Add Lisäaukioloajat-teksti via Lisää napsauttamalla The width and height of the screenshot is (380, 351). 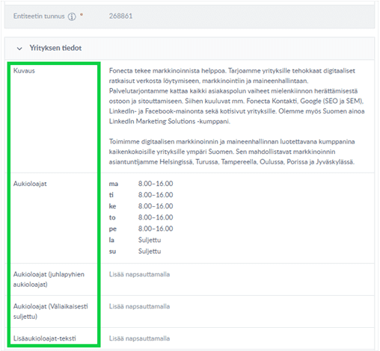(139, 338)
